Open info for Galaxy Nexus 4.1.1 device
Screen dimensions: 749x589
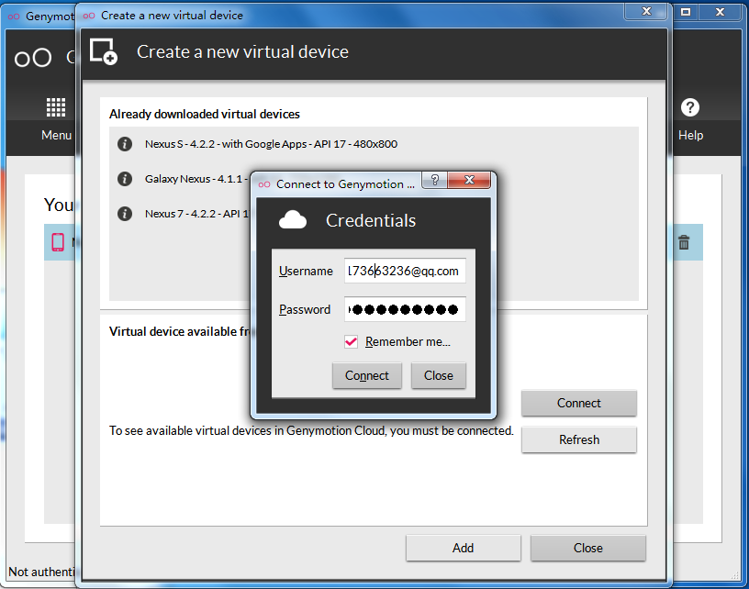pos(125,179)
